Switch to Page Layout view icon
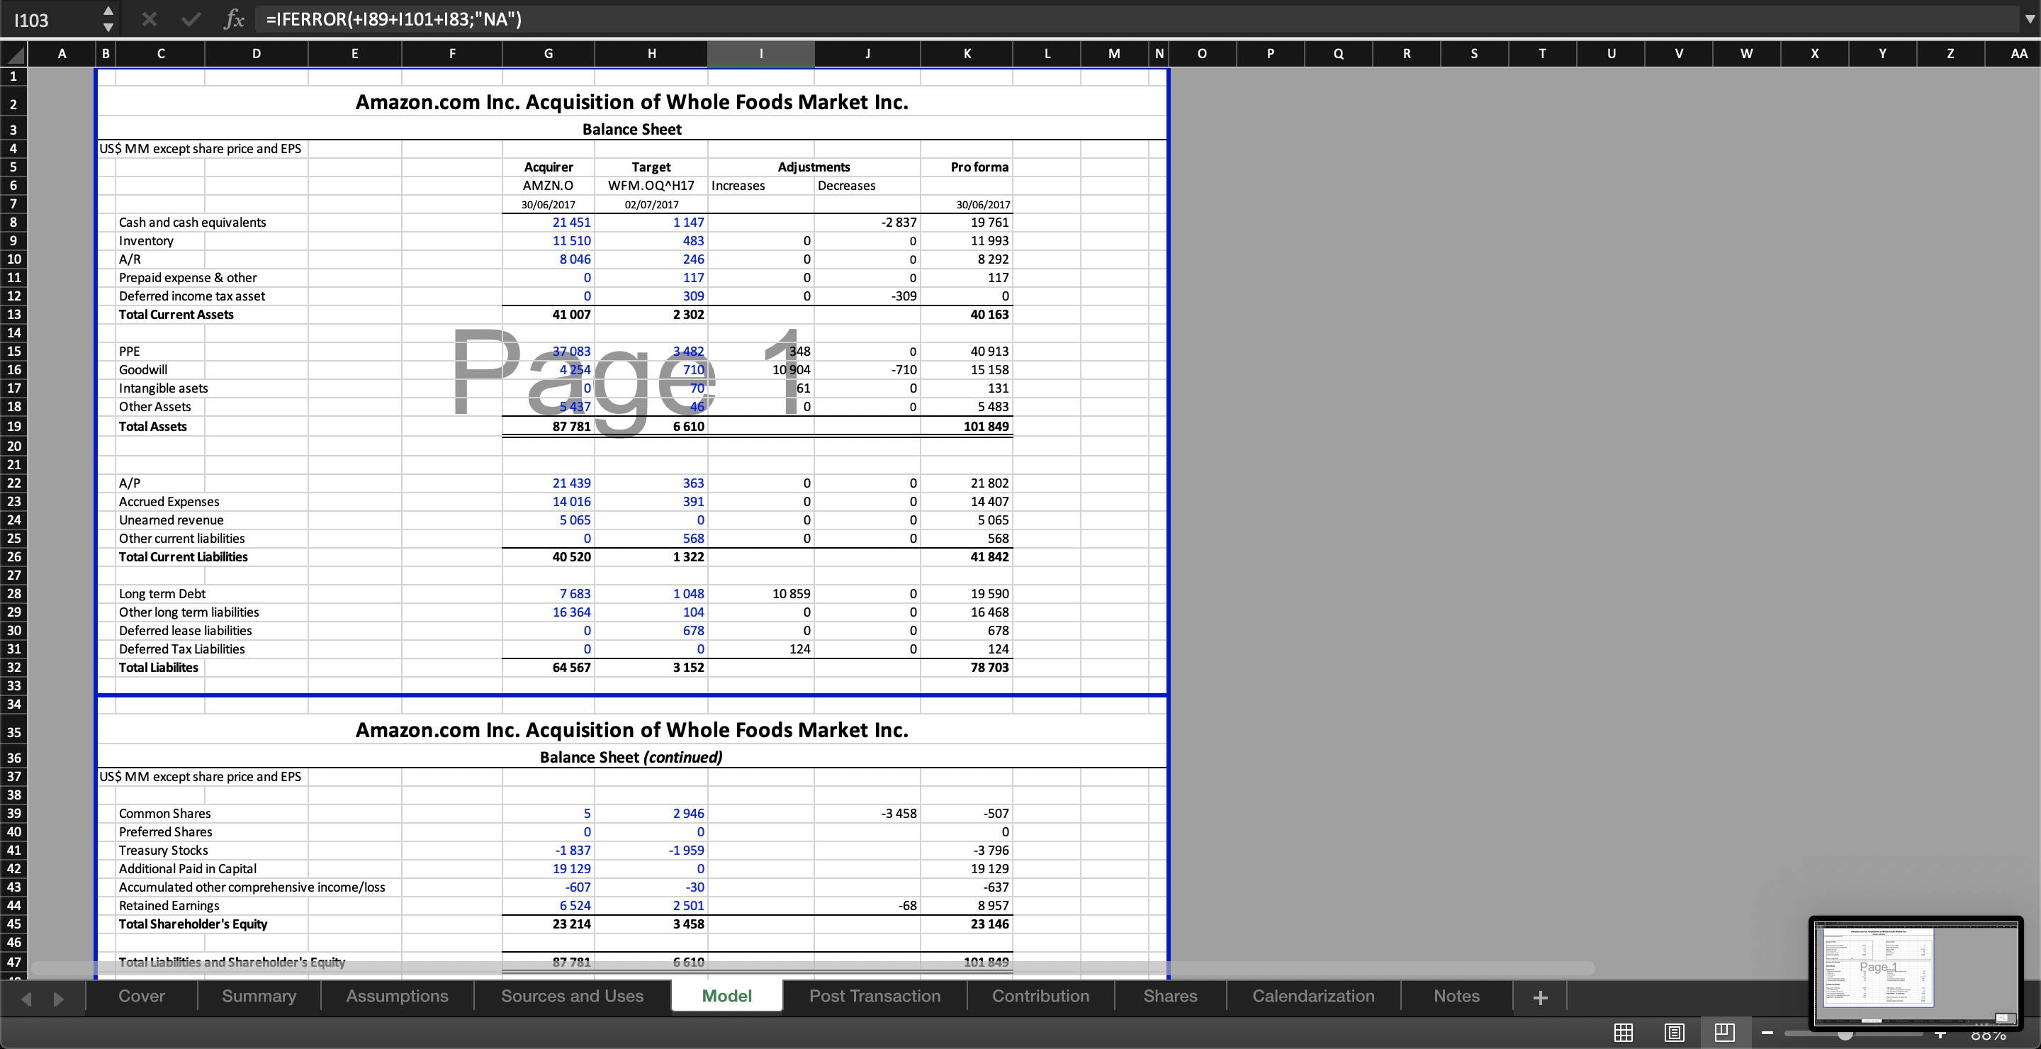 pyautogui.click(x=1674, y=1033)
